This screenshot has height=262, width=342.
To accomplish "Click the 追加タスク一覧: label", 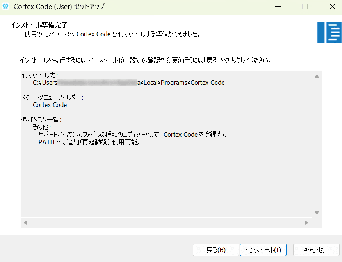I will pyautogui.click(x=41, y=120).
